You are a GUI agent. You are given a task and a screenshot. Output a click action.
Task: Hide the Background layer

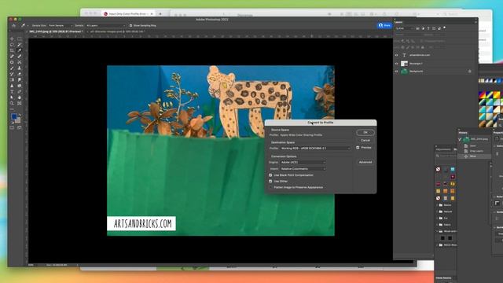click(x=396, y=72)
